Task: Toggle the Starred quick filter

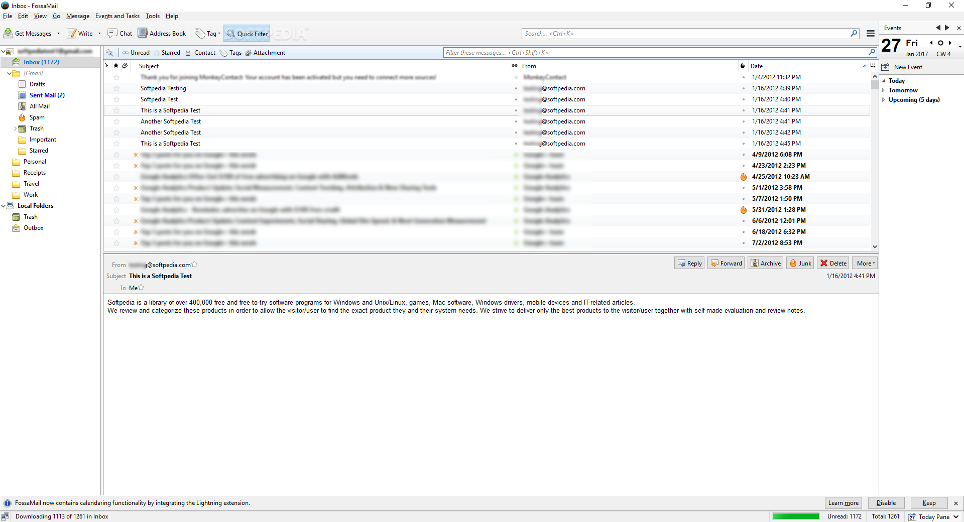Action: [x=167, y=52]
